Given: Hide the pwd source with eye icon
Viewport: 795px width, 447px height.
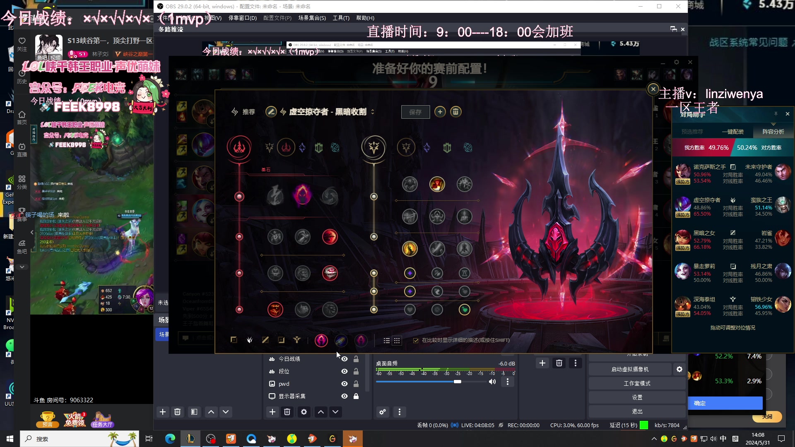Looking at the screenshot, I should pyautogui.click(x=344, y=384).
